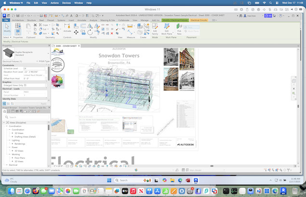Viewport: 306px width, 197px height.
Task: Select the Modify arrow tool
Action: (x=7, y=30)
